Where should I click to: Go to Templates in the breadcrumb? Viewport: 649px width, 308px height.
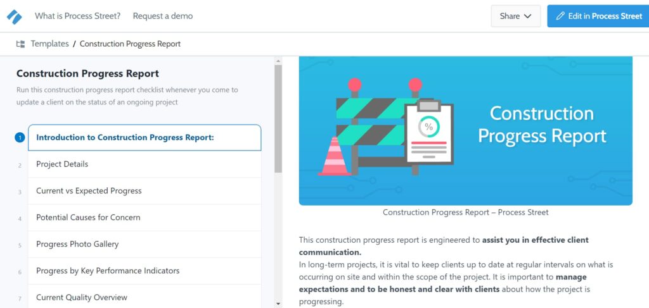[x=49, y=44]
